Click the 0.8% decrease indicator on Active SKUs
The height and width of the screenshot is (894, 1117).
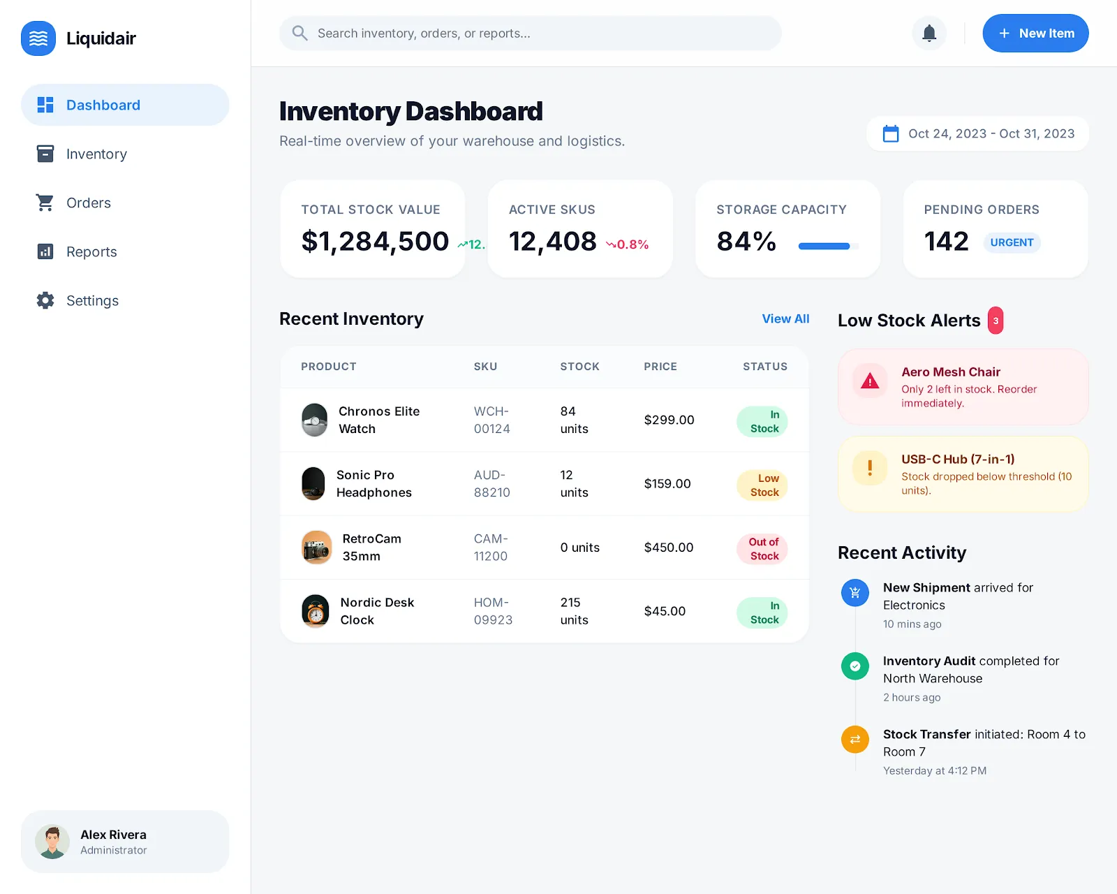click(x=628, y=244)
